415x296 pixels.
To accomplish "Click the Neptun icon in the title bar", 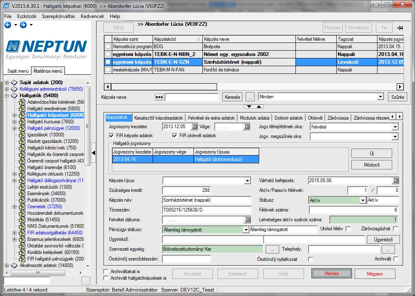I will pyautogui.click(x=7, y=6).
